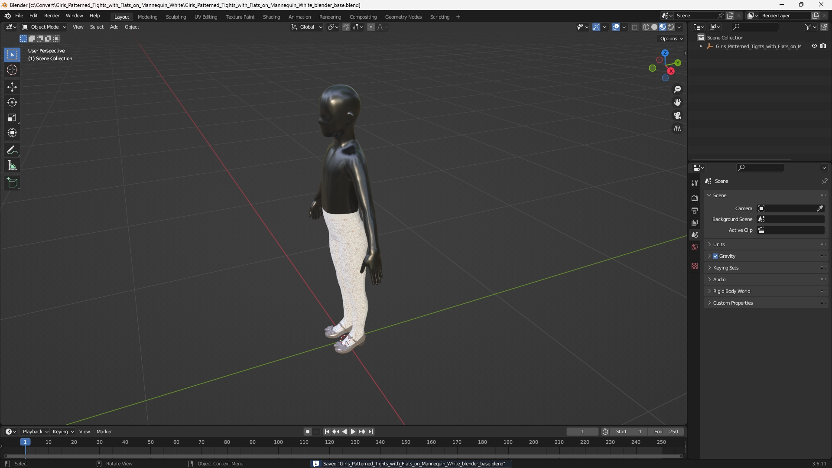The height and width of the screenshot is (468, 832).
Task: Click the Blender logo menu icon
Action: [x=8, y=16]
